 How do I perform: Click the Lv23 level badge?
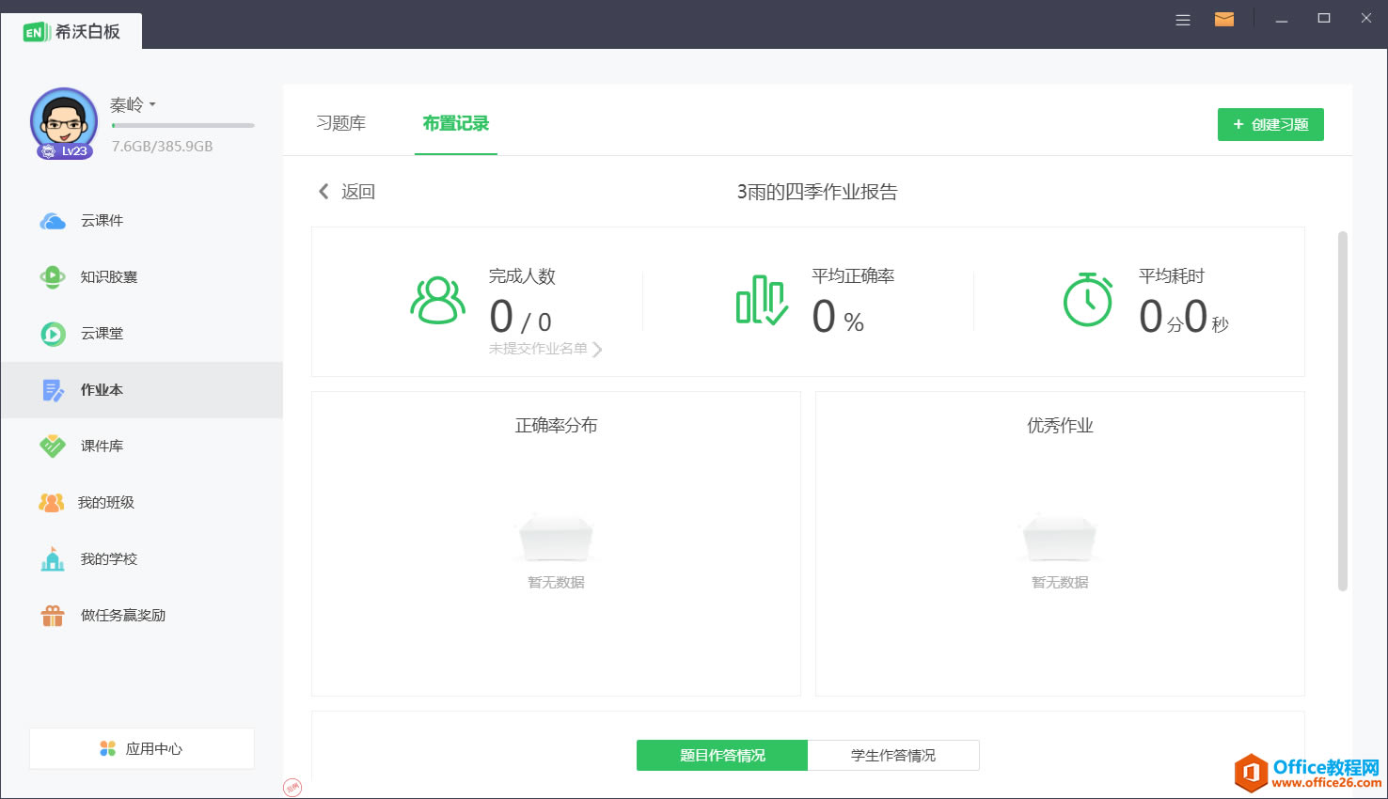point(65,151)
